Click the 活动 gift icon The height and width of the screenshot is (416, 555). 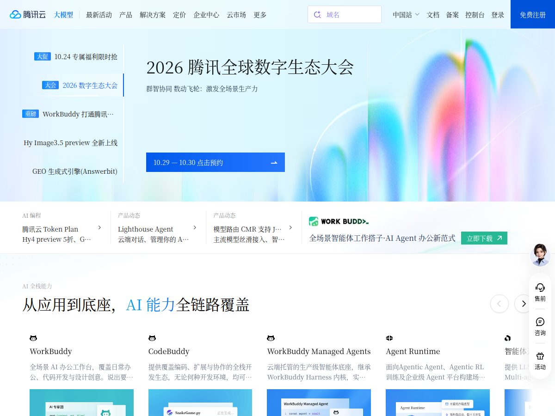point(540,356)
